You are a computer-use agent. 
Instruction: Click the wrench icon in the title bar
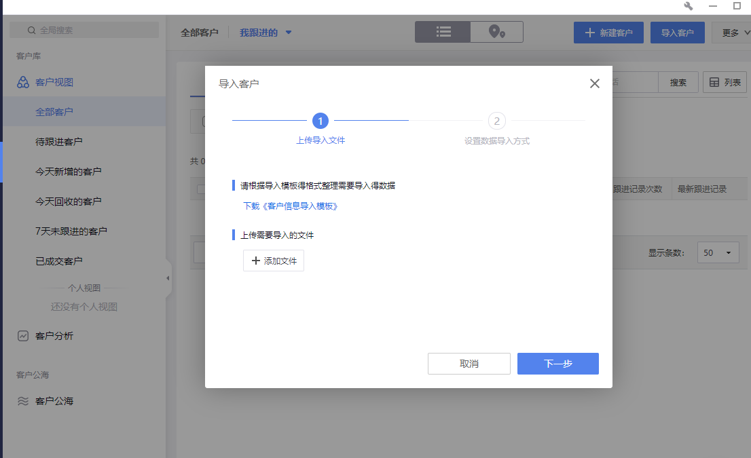click(x=687, y=6)
